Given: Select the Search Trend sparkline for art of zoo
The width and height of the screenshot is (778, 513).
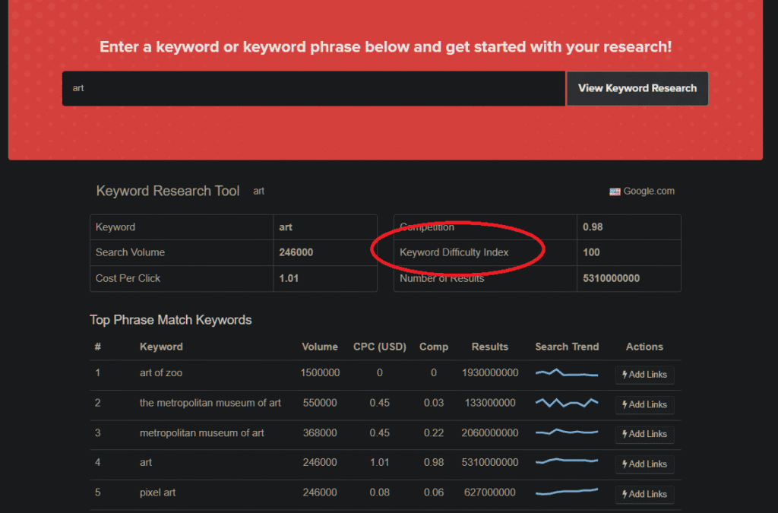Looking at the screenshot, I should click(567, 373).
